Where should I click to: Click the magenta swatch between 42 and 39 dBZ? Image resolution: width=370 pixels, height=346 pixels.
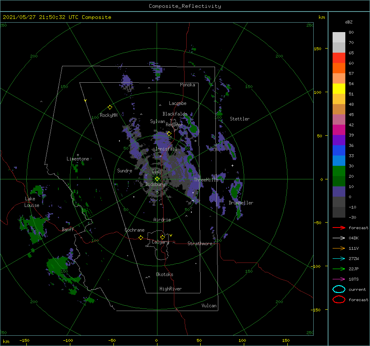[x=339, y=130]
